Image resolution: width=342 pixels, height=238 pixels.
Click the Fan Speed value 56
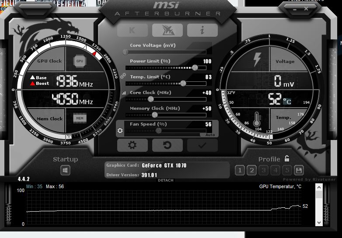208,124
